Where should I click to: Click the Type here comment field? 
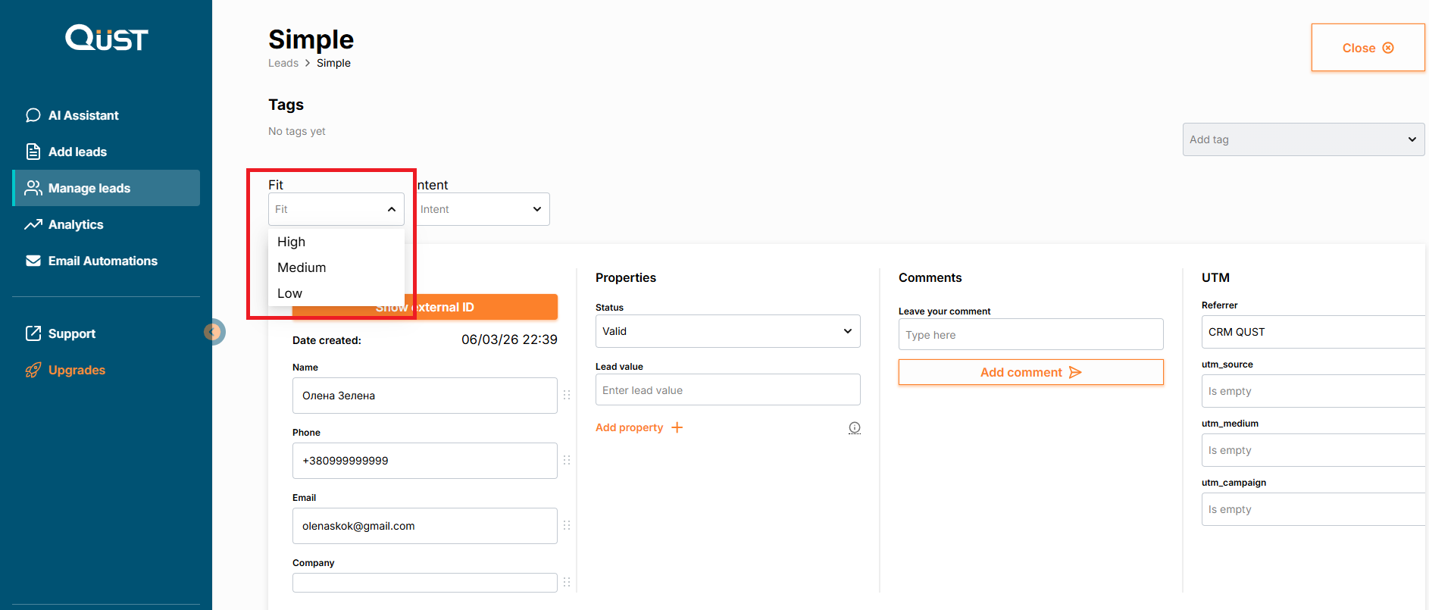click(x=1030, y=335)
